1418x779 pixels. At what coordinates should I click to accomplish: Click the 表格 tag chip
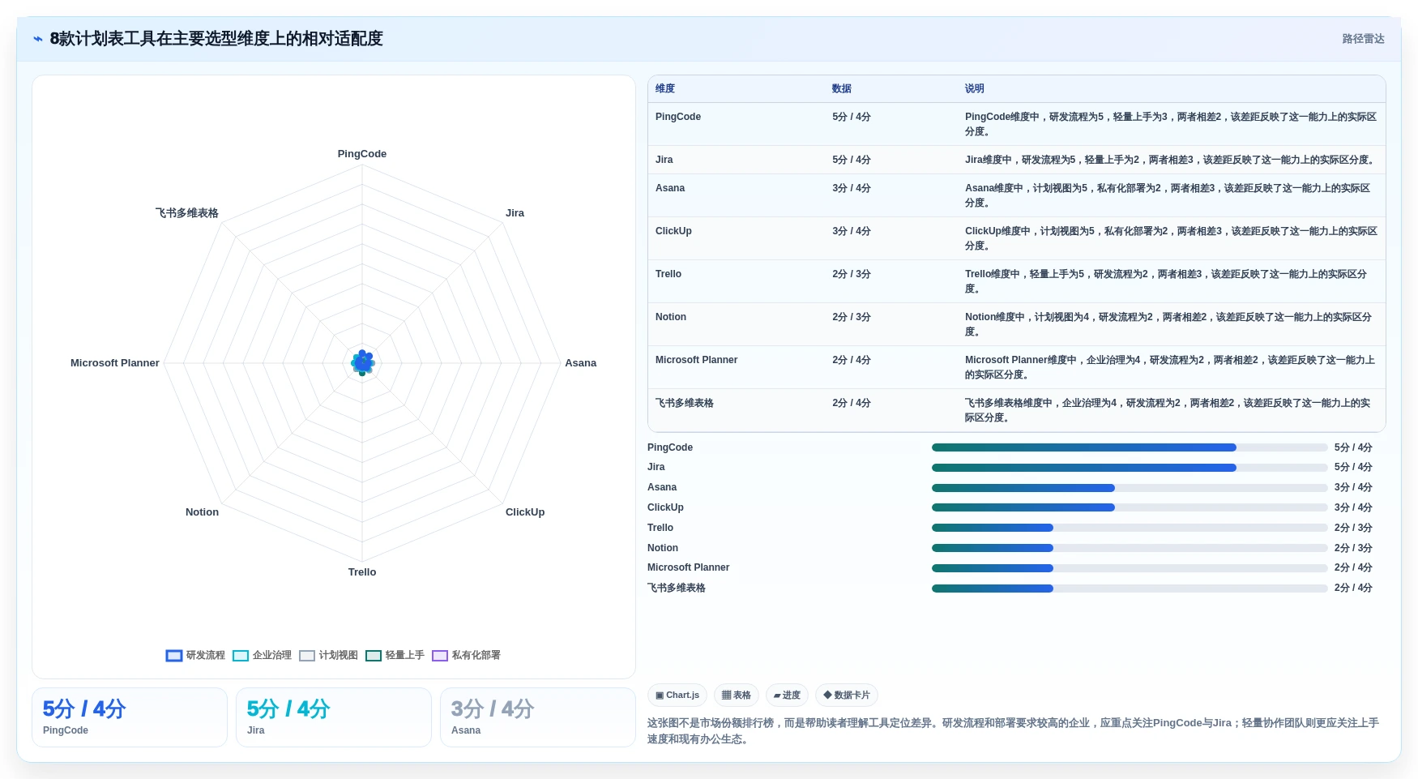point(737,696)
